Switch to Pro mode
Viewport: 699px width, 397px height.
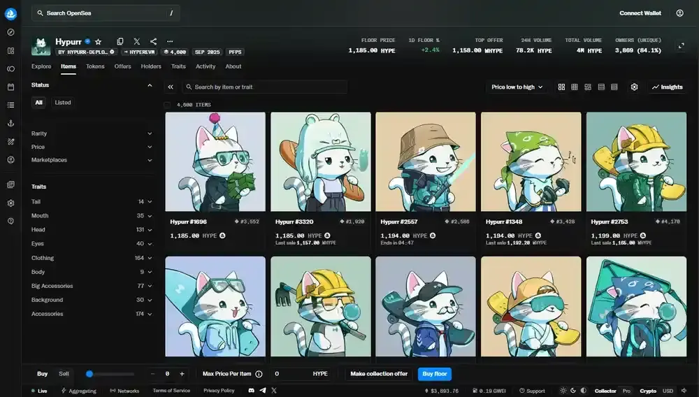point(626,391)
